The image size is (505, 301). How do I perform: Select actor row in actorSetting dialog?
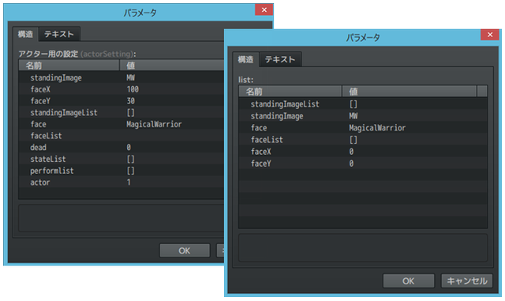click(x=122, y=182)
